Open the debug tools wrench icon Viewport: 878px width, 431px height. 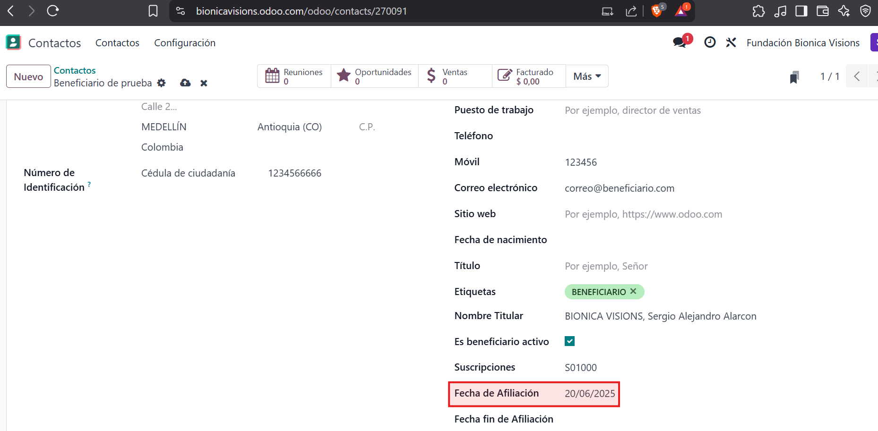click(731, 42)
